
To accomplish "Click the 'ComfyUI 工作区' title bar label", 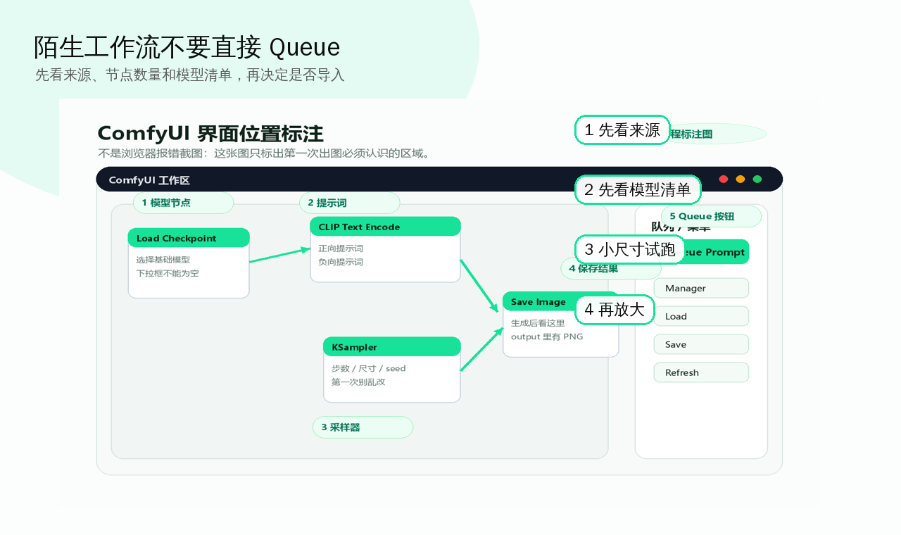I will point(149,180).
